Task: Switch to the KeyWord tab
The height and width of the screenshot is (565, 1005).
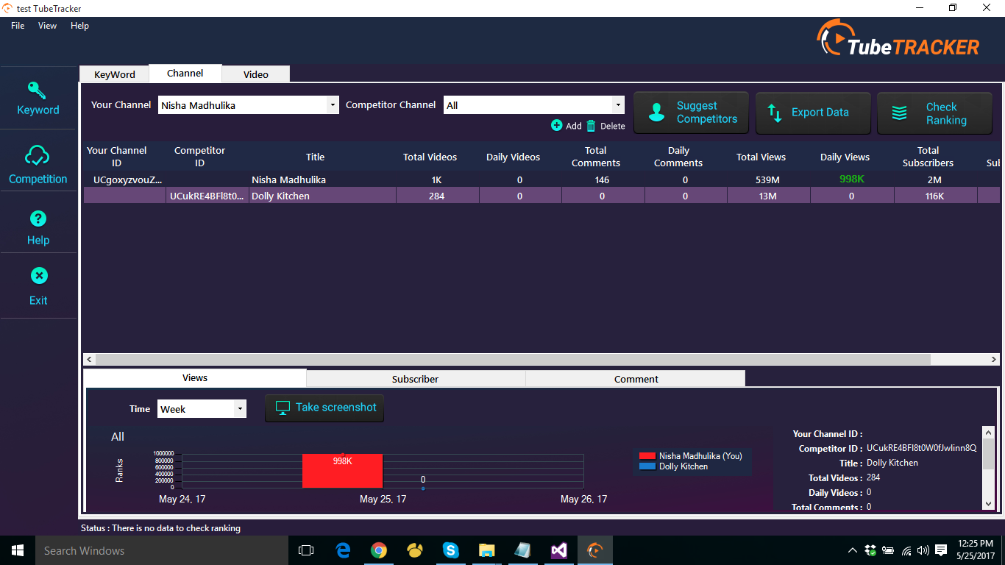Action: point(115,74)
